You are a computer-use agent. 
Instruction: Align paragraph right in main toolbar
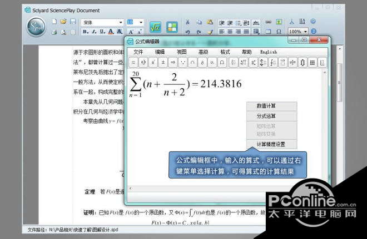(x=238, y=32)
